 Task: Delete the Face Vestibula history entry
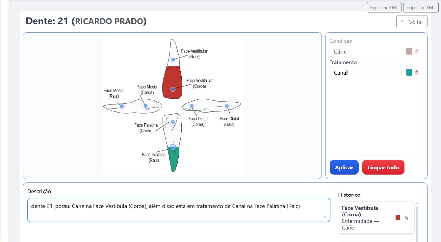[x=407, y=218]
